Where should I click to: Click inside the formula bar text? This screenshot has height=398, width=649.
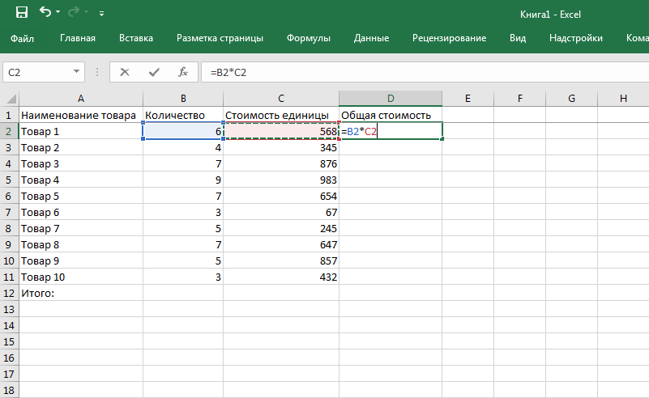(405, 72)
